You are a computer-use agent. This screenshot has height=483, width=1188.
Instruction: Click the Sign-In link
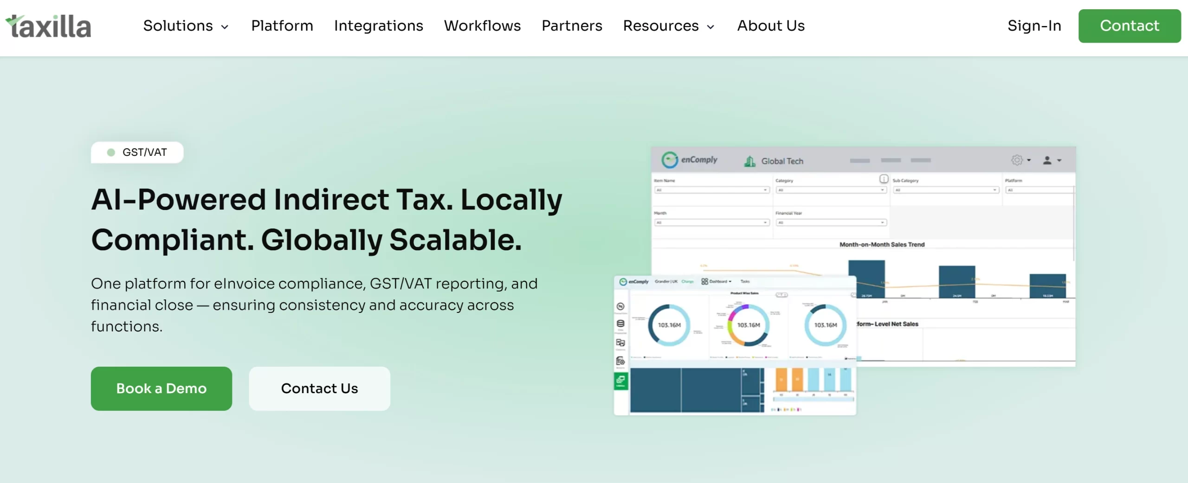[x=1033, y=26]
